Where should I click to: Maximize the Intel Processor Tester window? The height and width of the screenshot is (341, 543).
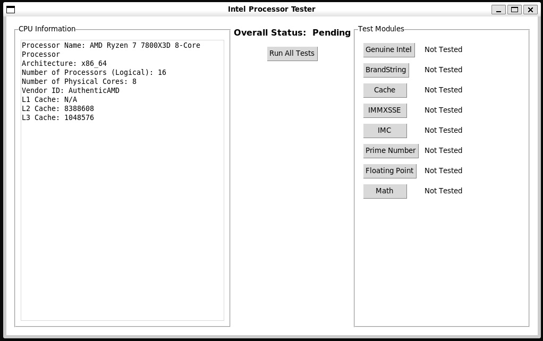(515, 10)
